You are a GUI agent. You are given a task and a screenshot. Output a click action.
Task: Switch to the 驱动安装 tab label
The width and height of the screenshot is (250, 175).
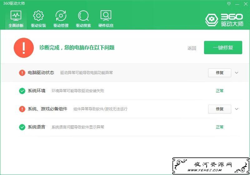(38, 26)
